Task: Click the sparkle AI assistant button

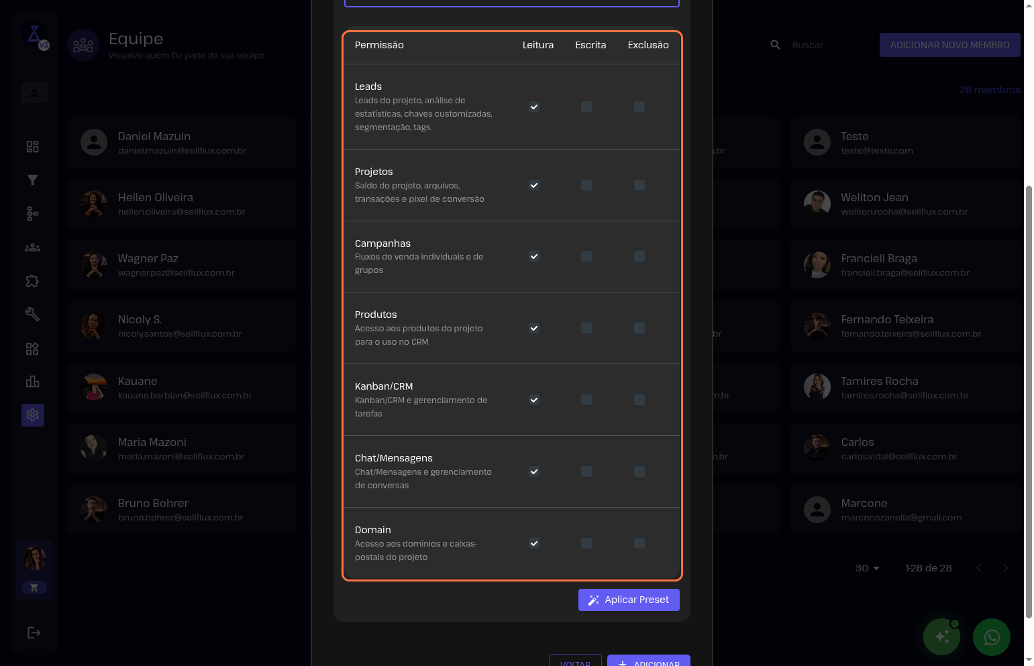Action: click(941, 636)
